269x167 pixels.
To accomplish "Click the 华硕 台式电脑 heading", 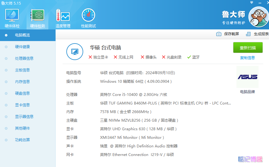I will pyautogui.click(x=106, y=47).
